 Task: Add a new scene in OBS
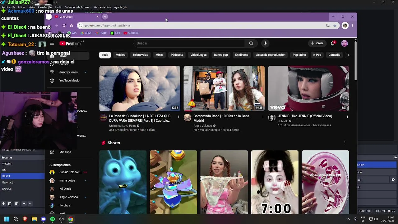pos(3,204)
